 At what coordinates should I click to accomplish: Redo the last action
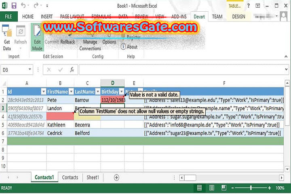tap(36, 5)
